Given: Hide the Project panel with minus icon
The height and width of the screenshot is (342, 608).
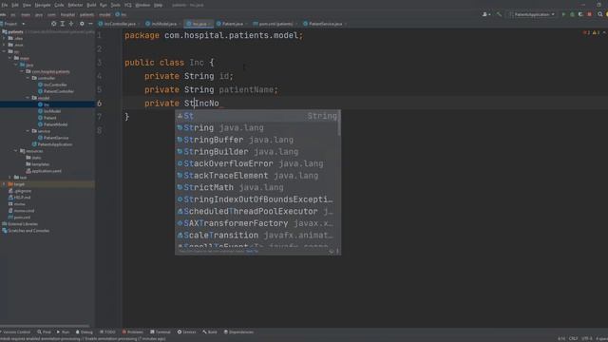Looking at the screenshot, I should point(90,24).
